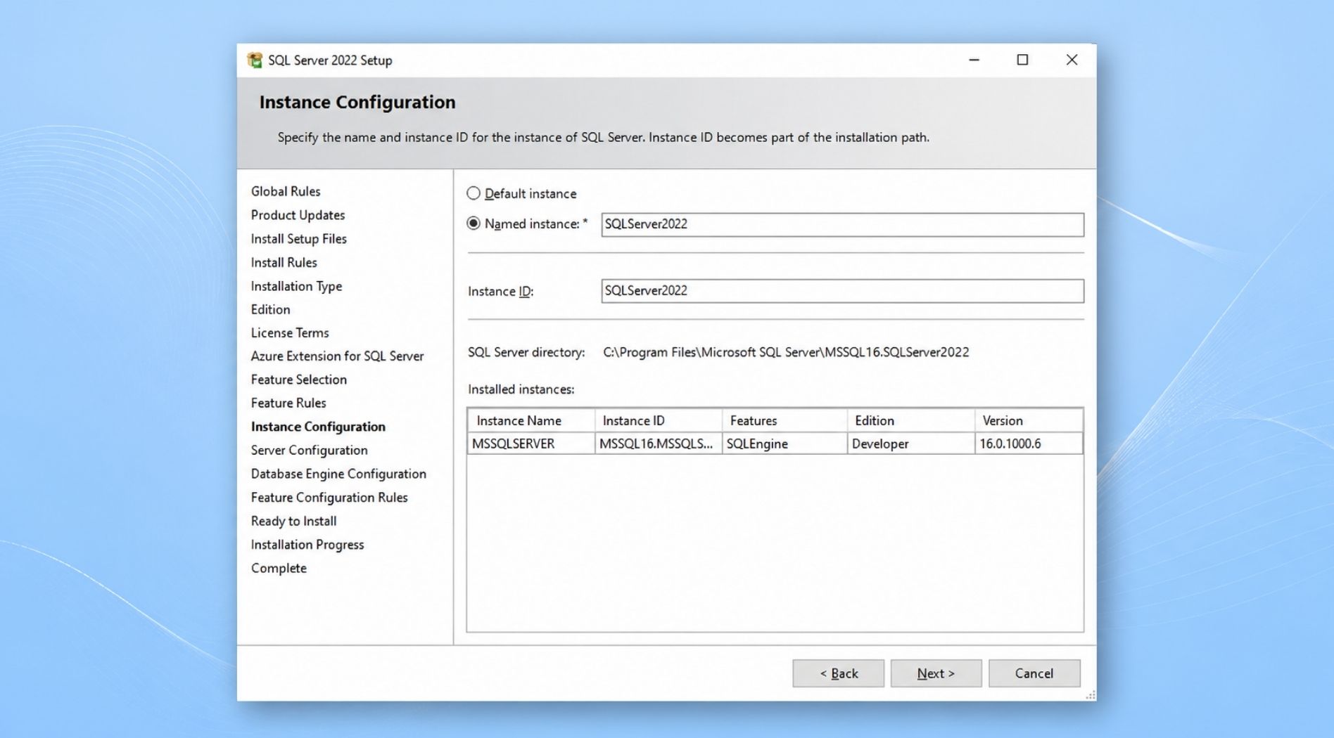Click the Global Rules step in sidebar
1334x738 pixels.
pos(286,191)
